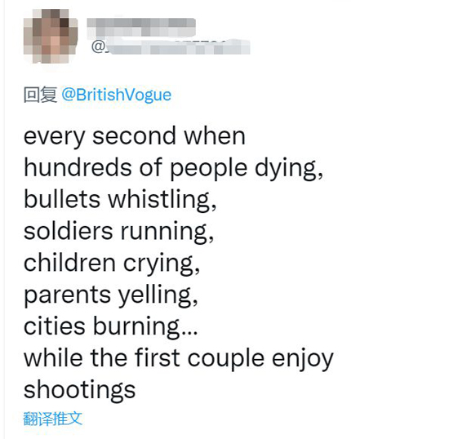
Task: Click the word "people" in the tweet
Action: coord(209,169)
